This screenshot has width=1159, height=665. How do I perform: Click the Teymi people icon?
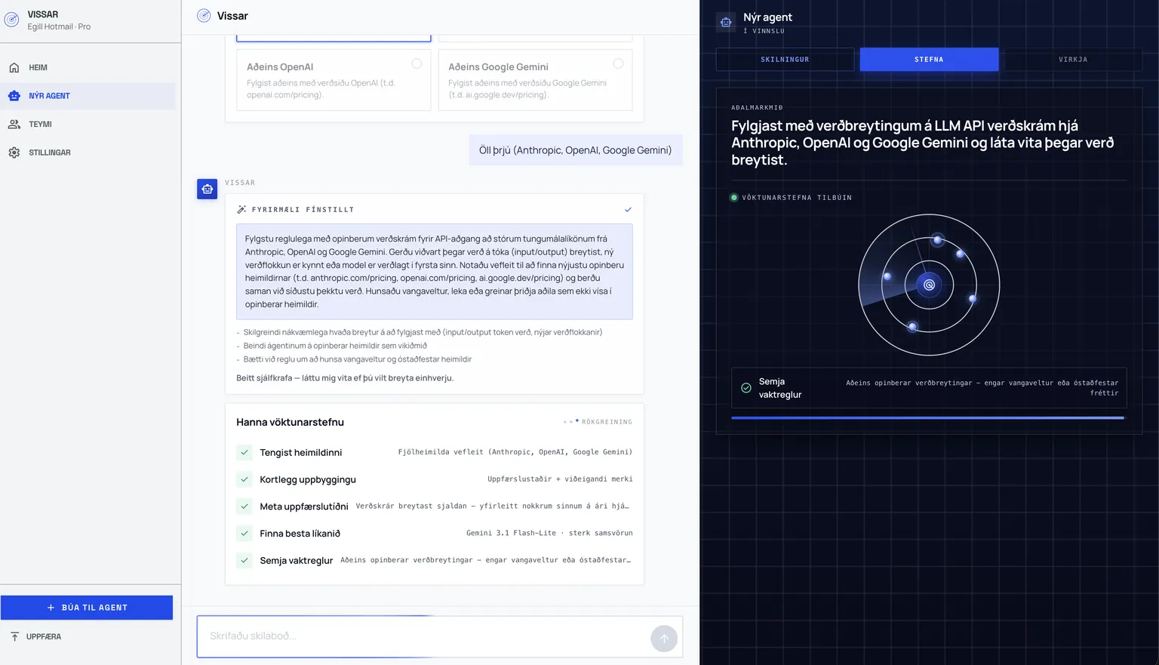click(x=14, y=125)
